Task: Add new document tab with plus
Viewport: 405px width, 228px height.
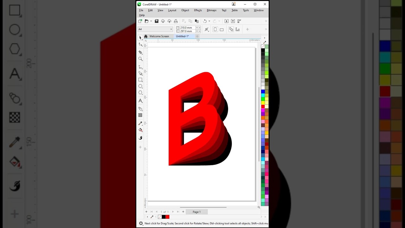Action: click(197, 36)
